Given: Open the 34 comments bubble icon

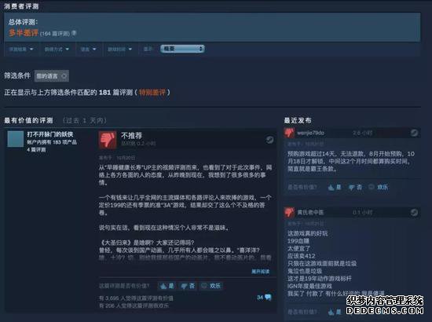Looking at the screenshot, I should [268, 297].
